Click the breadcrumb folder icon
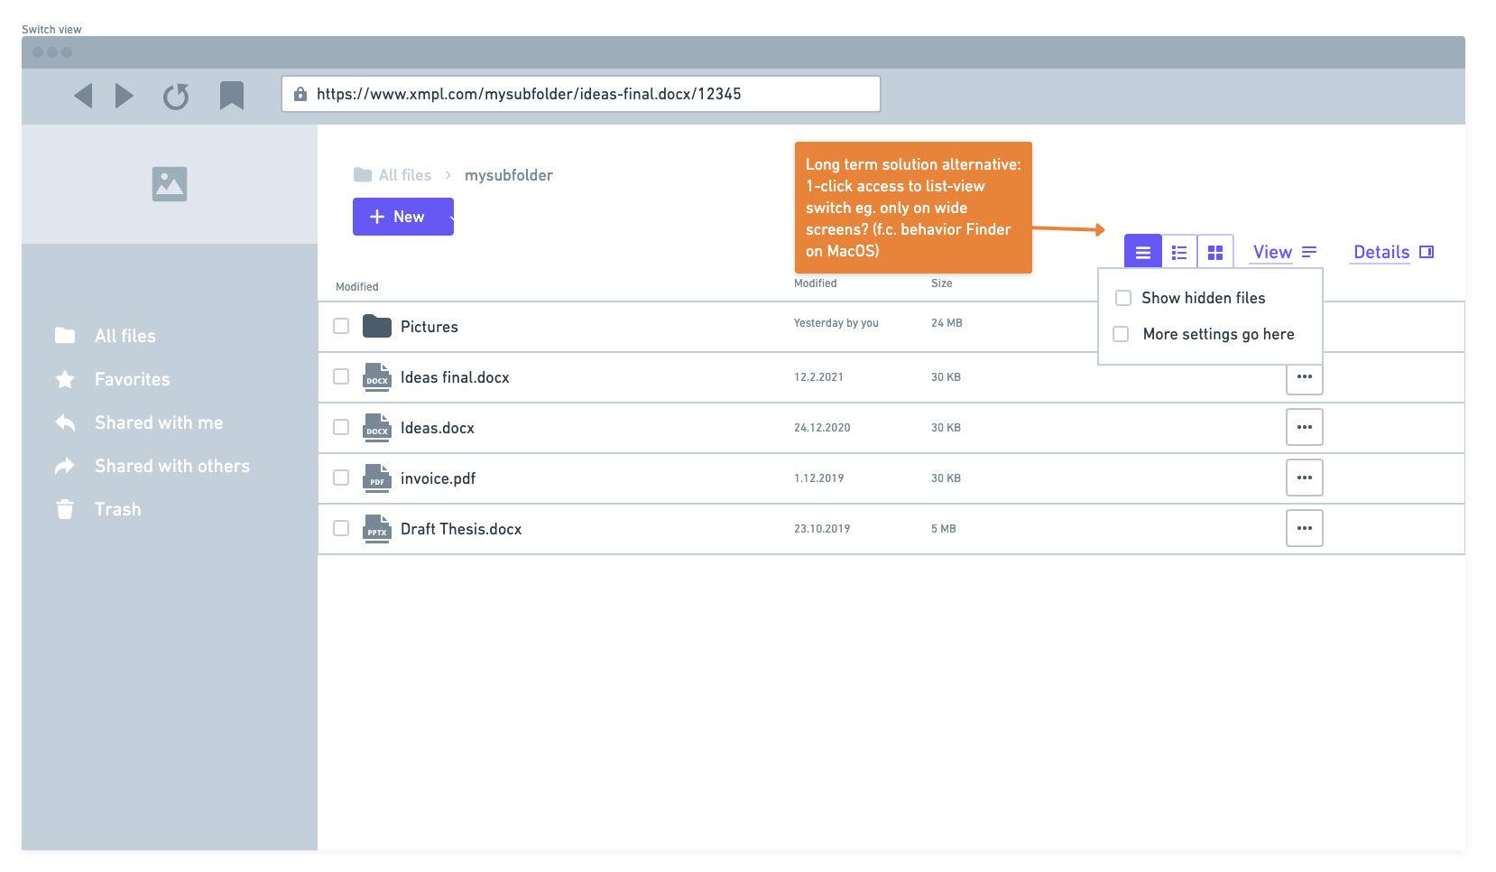 tap(363, 175)
